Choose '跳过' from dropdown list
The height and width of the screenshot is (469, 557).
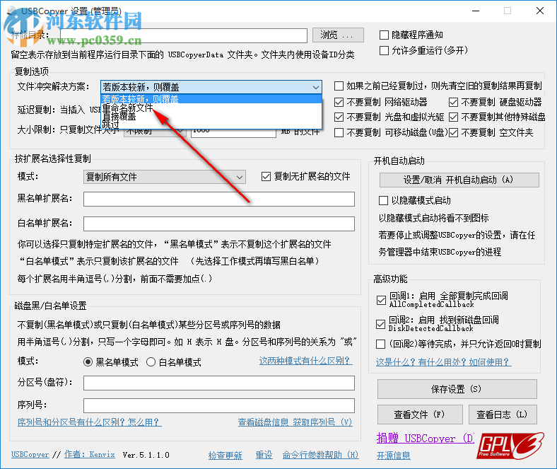(x=211, y=124)
